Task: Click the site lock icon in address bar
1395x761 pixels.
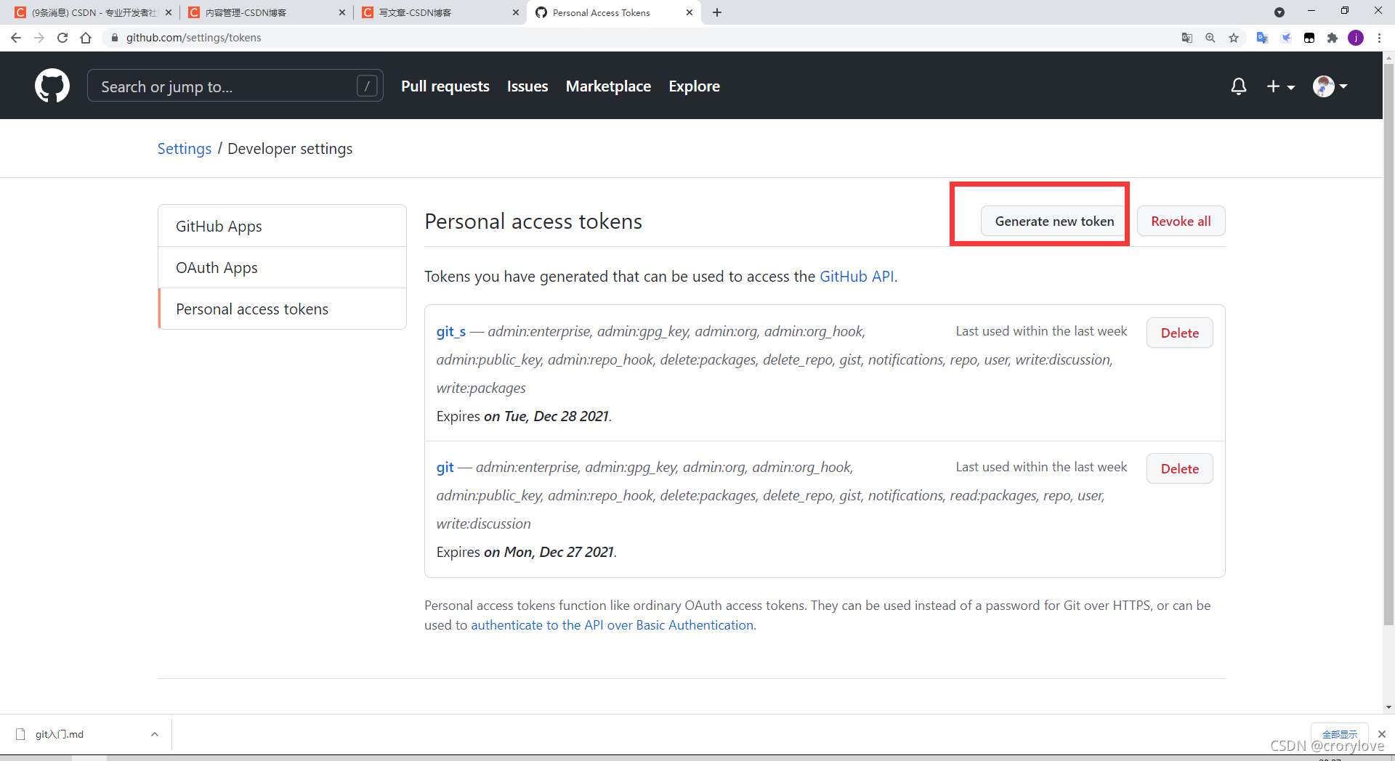Action: click(x=114, y=38)
